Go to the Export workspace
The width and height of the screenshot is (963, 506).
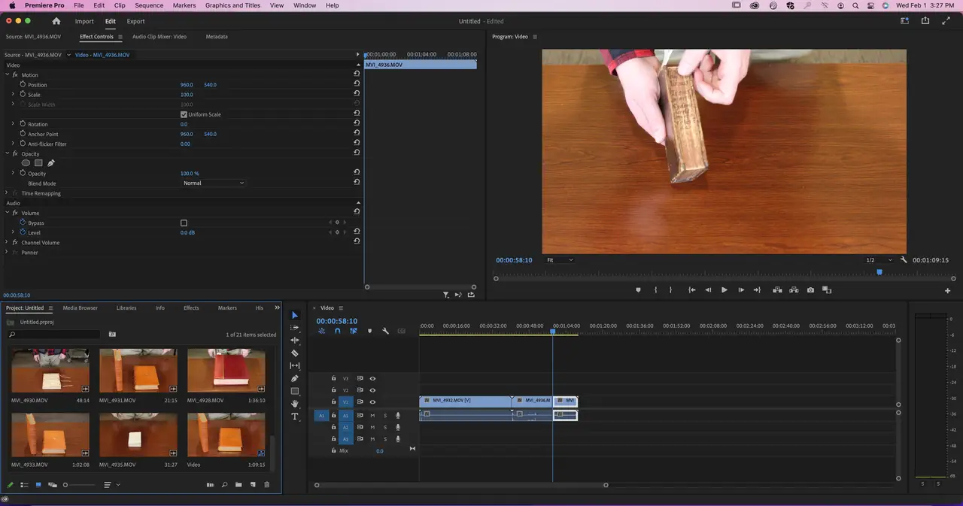[x=135, y=21]
